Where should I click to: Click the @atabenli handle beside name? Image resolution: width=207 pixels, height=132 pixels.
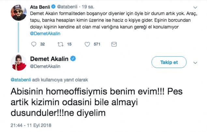[x=68, y=6]
